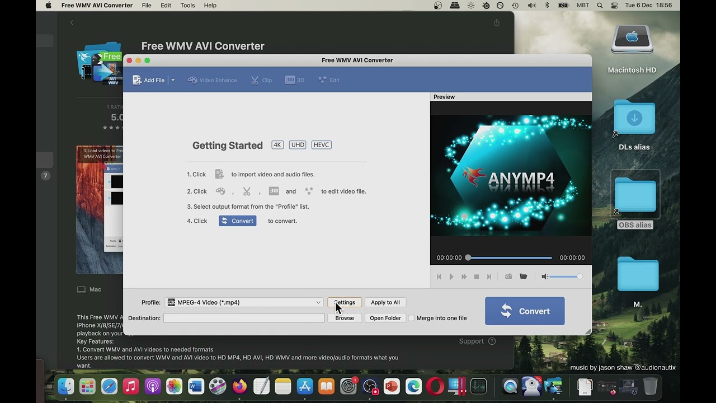Click the share icon in App Store window
This screenshot has height=403, width=716.
pyautogui.click(x=496, y=22)
